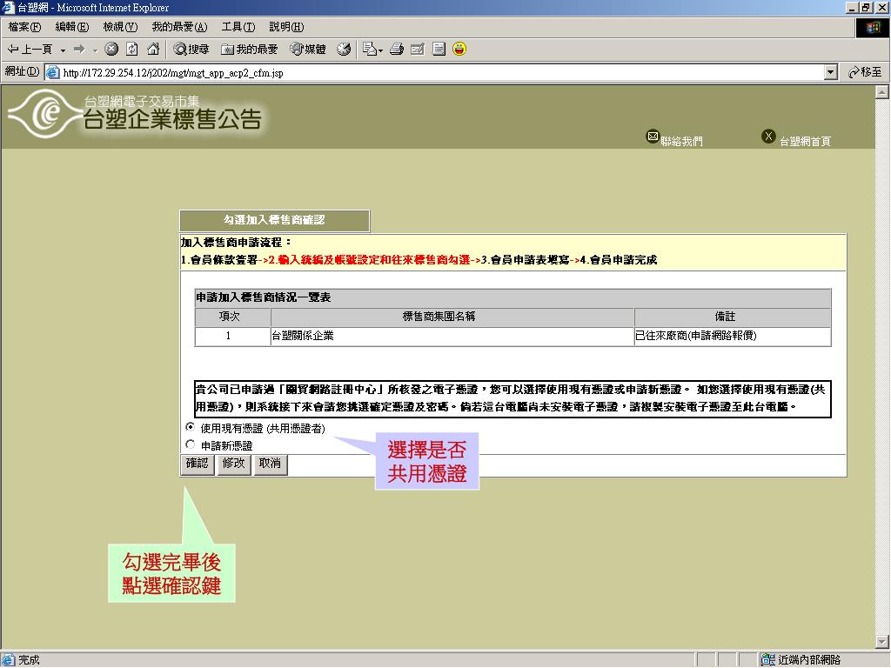Click the 取消 button

pos(270,464)
